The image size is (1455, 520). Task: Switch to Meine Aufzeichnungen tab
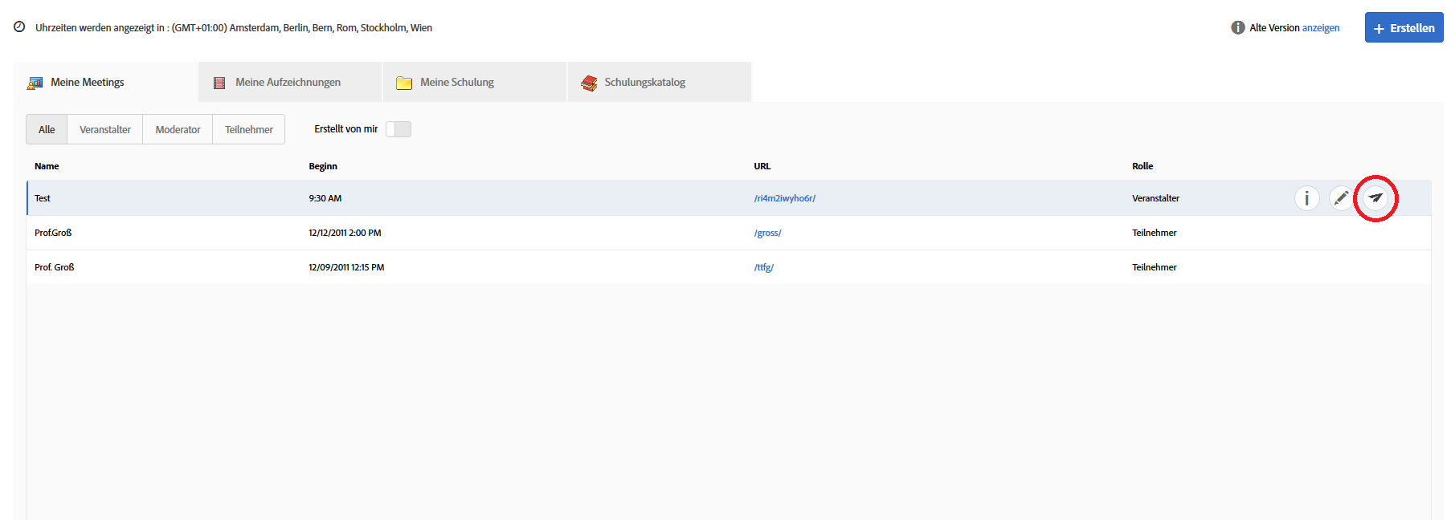pyautogui.click(x=290, y=82)
